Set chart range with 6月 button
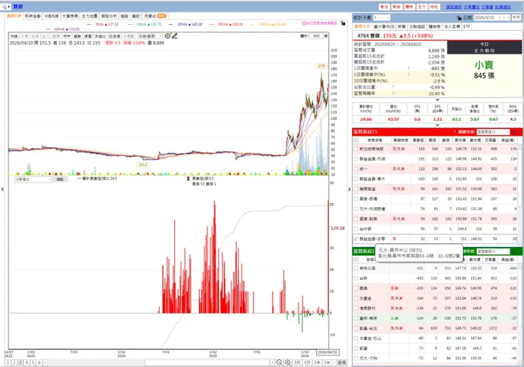Image resolution: width=524 pixels, height=367 pixels. (307, 362)
